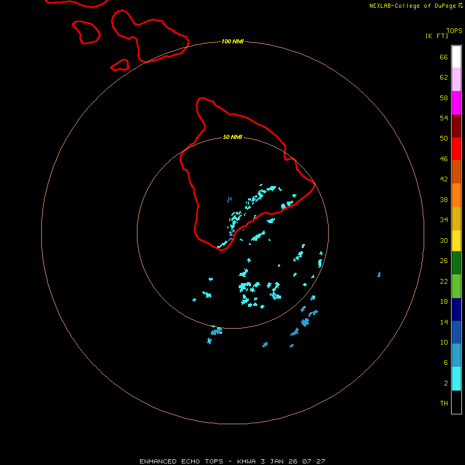Click the orange 42 kft legend swatch

[x=456, y=195]
